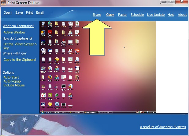
Task: Open the About page
Action: (x=182, y=15)
